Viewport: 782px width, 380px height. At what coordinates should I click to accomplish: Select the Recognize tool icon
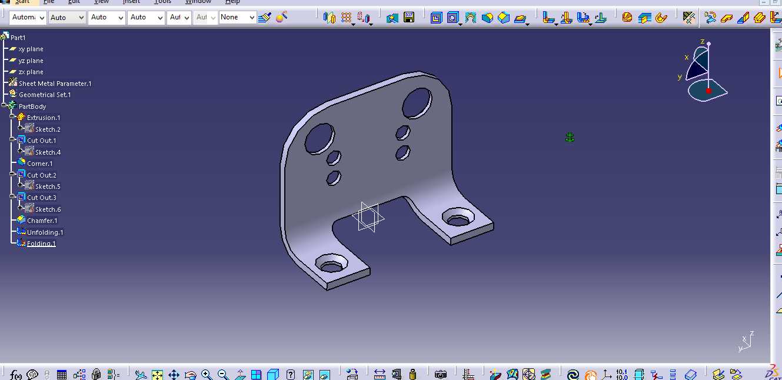(711, 18)
